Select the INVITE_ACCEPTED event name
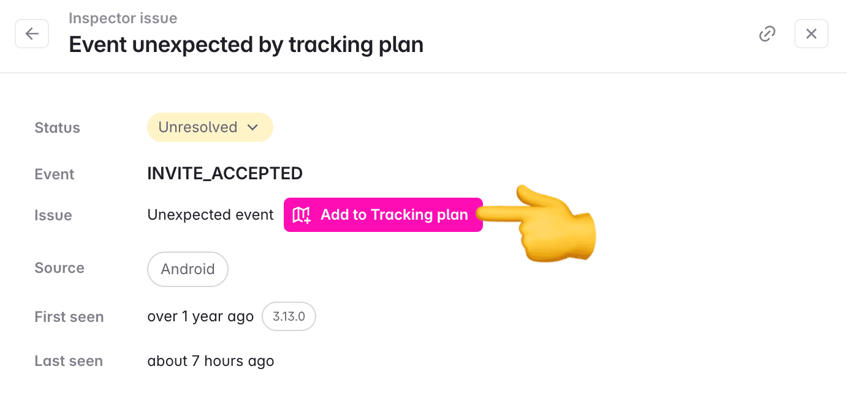This screenshot has width=847, height=399. (x=225, y=173)
